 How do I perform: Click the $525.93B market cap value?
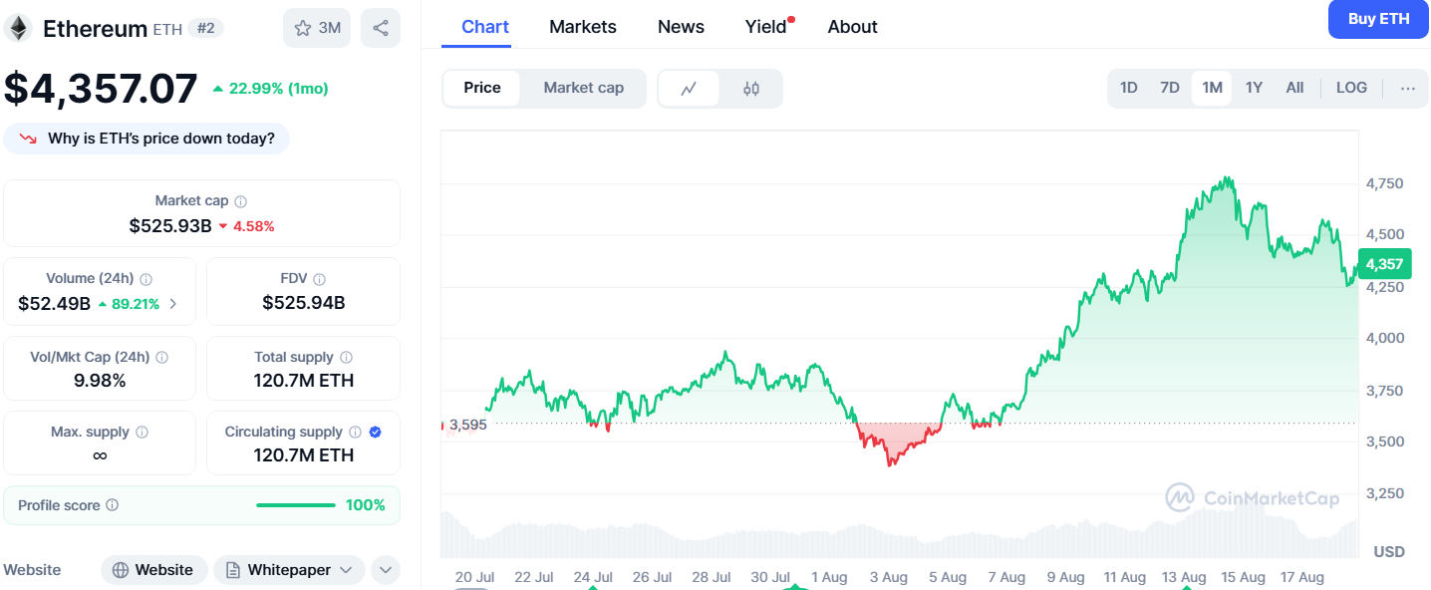pyautogui.click(x=170, y=226)
